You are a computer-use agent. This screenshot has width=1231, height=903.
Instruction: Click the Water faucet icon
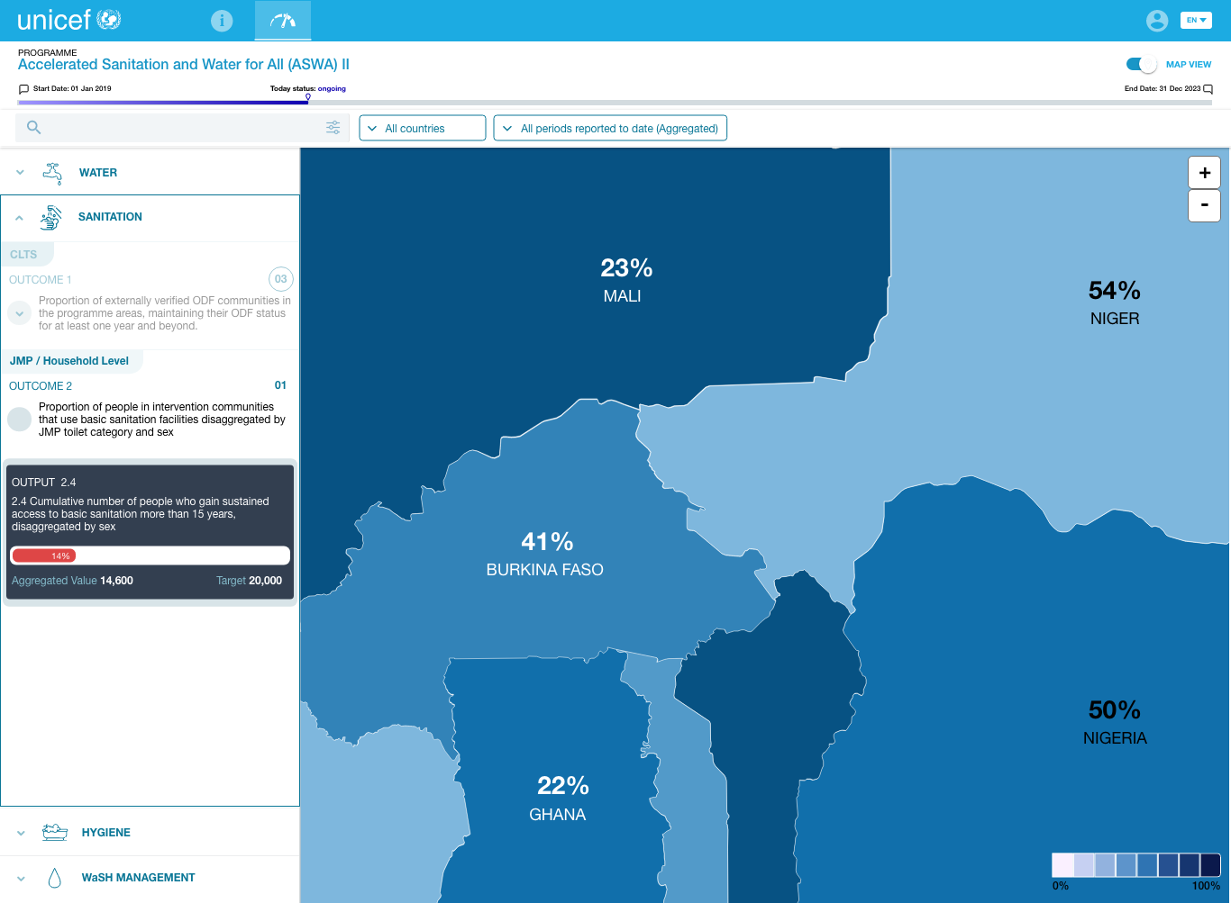(x=53, y=173)
